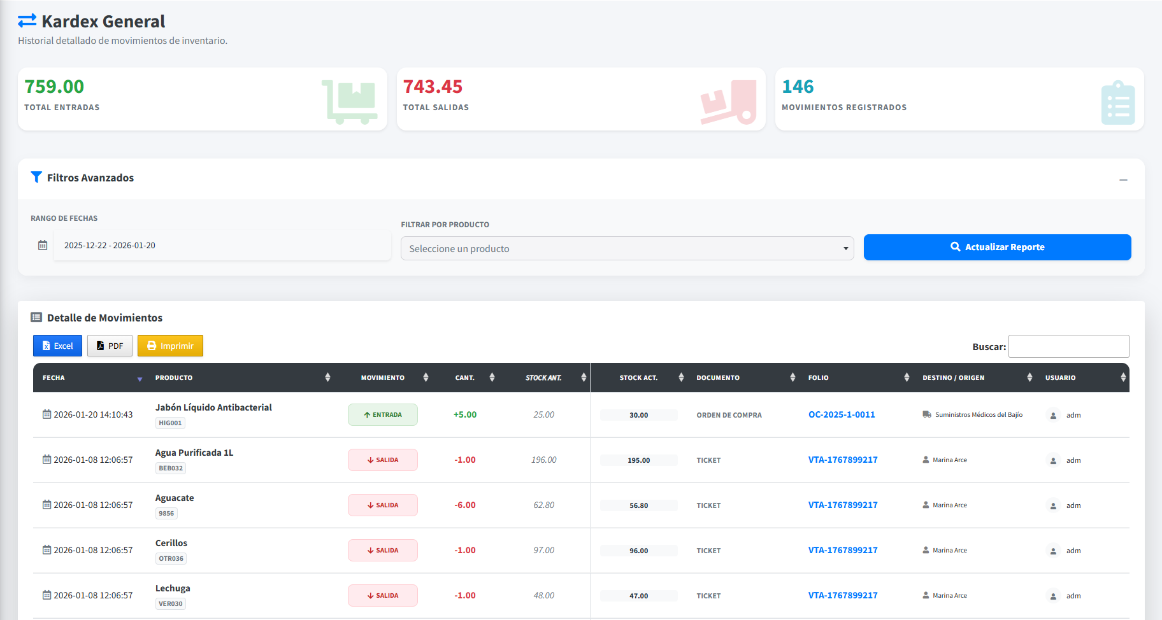
Task: Click the Buscar search field
Action: coord(1068,346)
